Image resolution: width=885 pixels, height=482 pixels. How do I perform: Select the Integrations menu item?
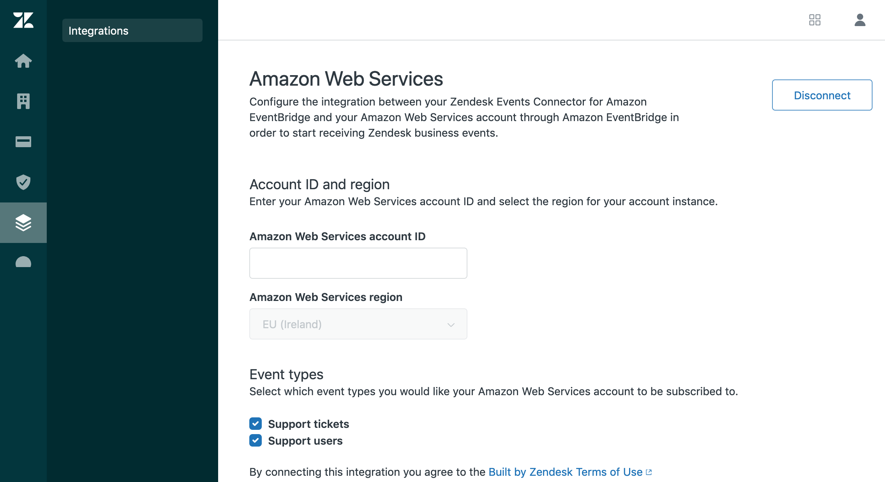[x=132, y=30]
